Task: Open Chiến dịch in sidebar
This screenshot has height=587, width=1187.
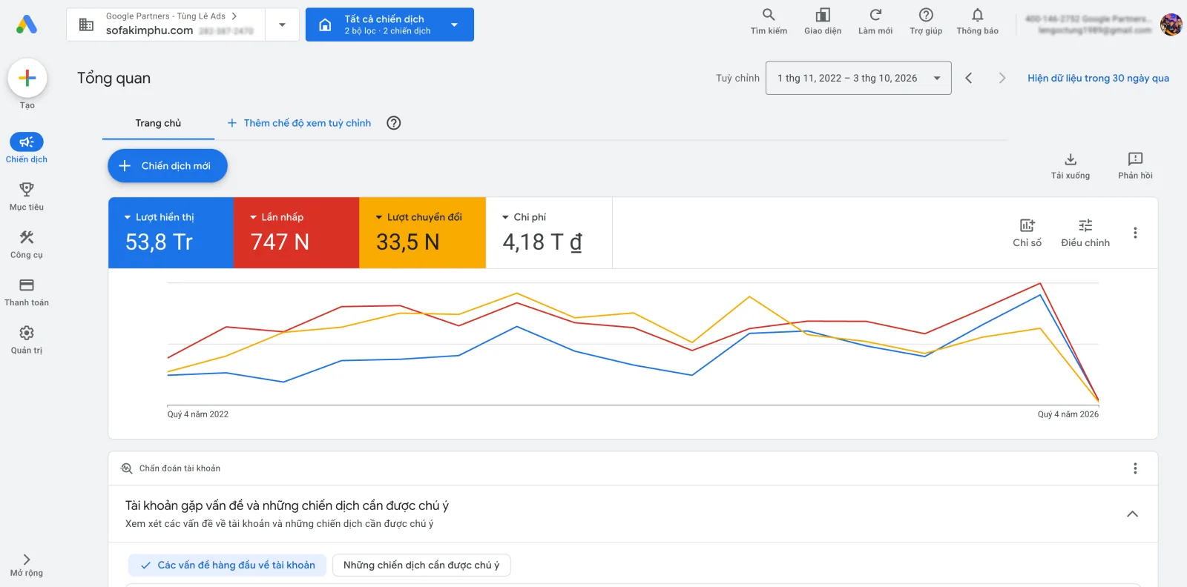Action: (x=27, y=148)
